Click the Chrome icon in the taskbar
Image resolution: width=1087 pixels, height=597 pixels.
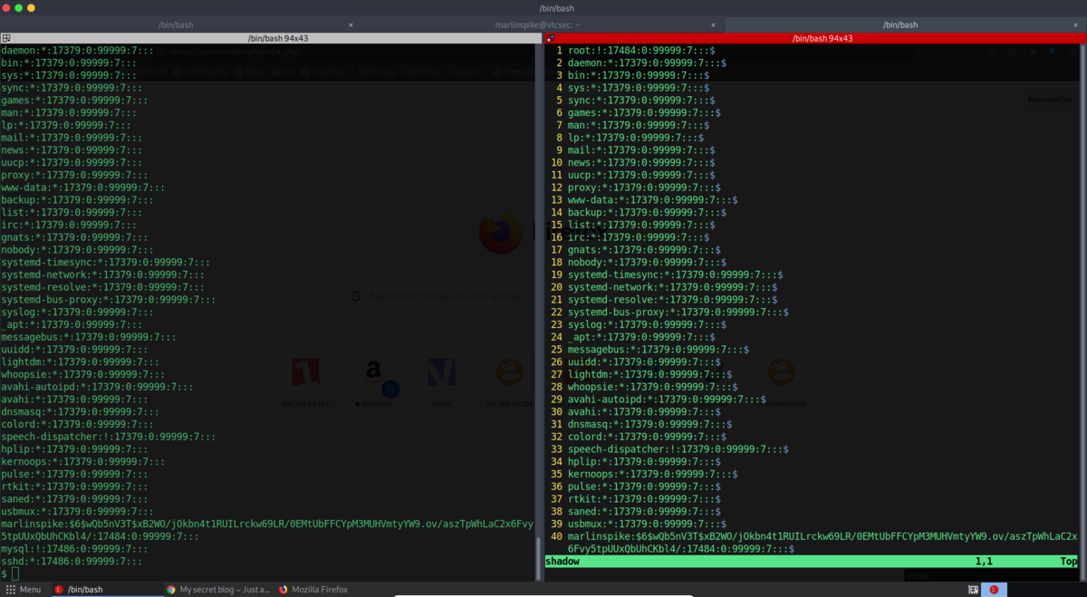tap(171, 589)
